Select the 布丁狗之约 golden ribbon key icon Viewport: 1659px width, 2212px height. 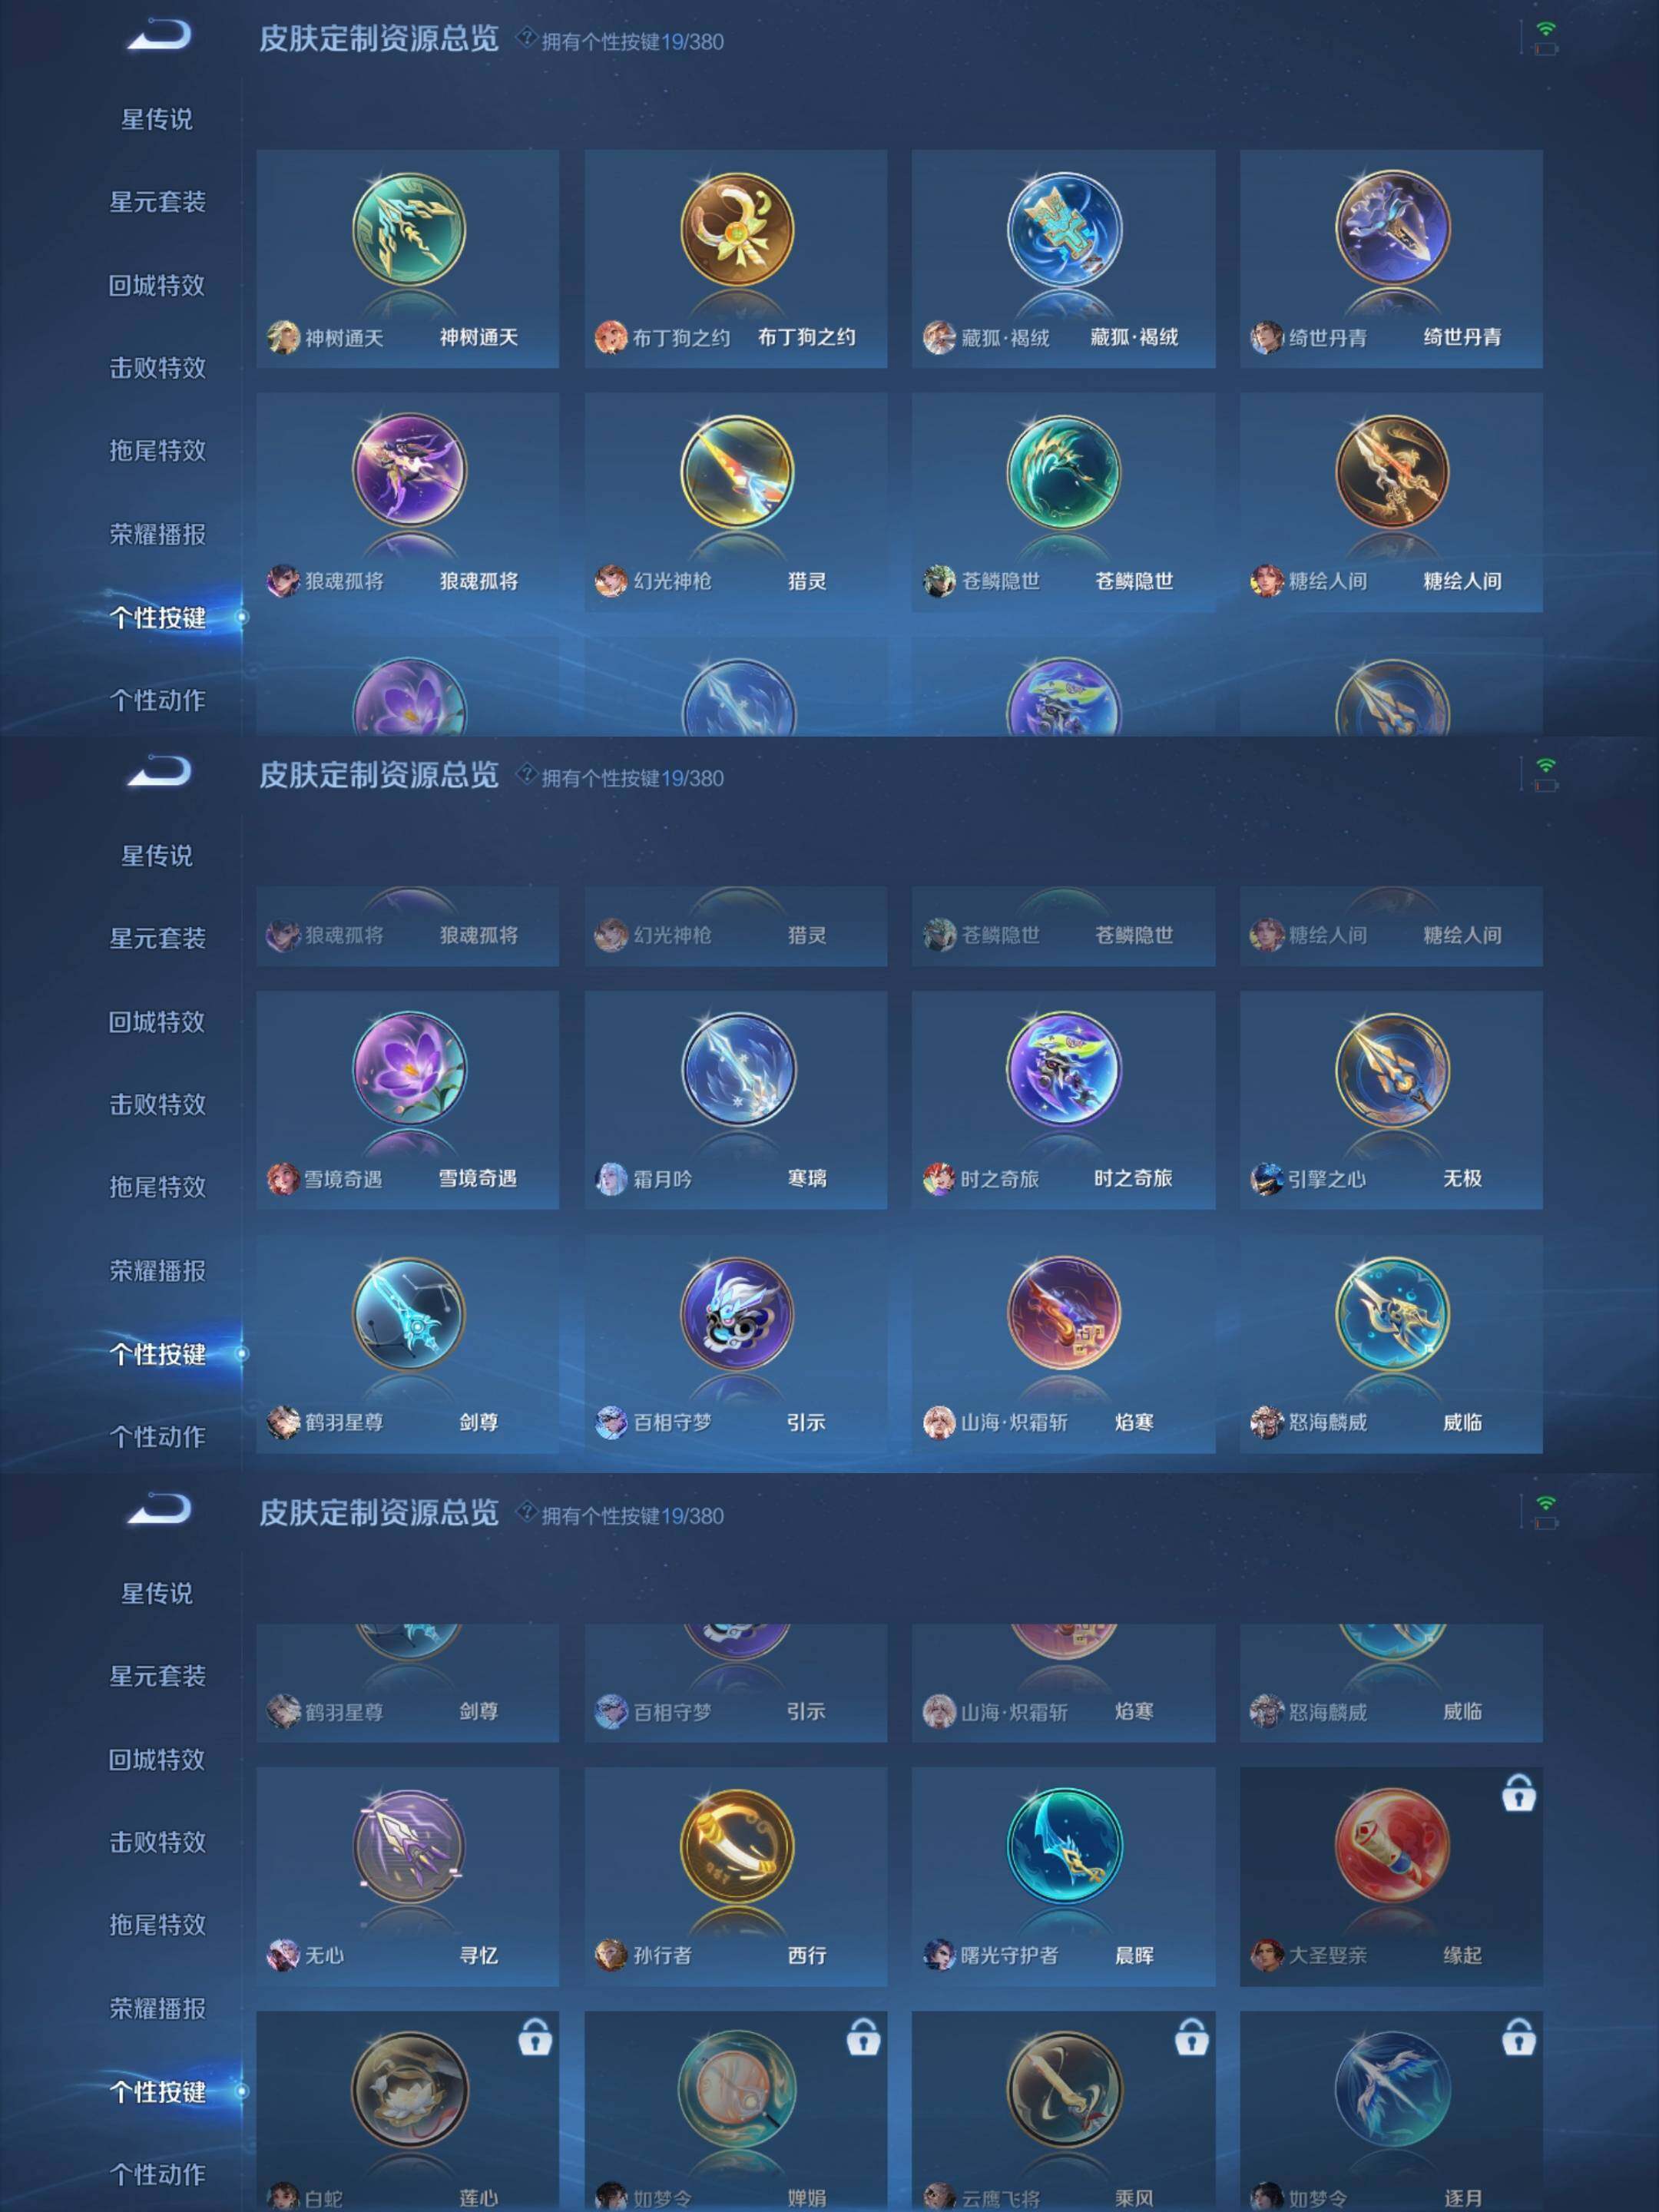(x=737, y=230)
